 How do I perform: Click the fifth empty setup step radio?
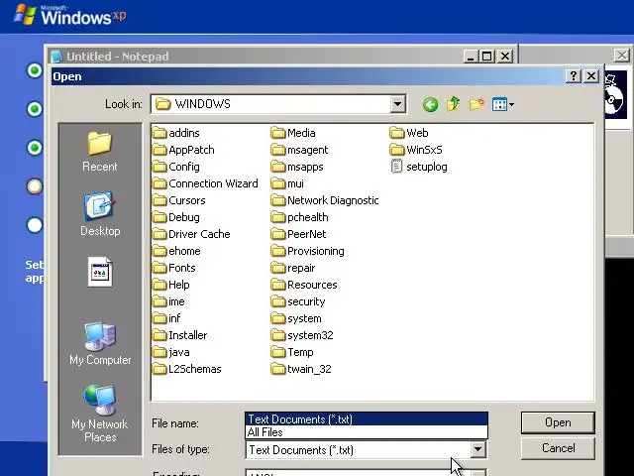35,225
